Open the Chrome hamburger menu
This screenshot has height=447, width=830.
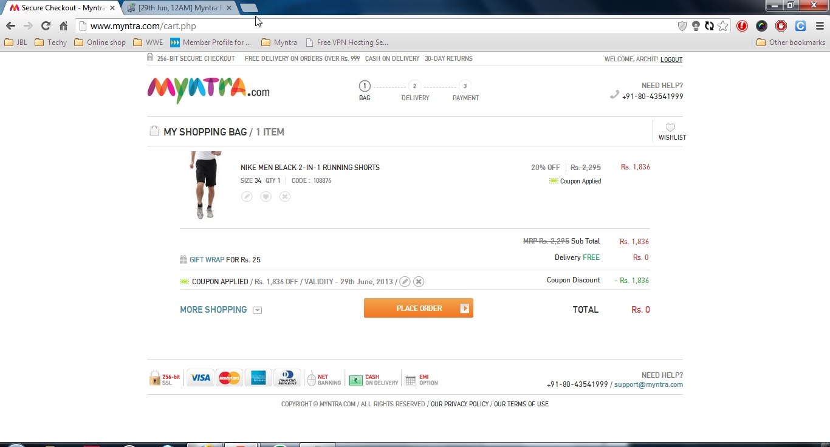tap(820, 26)
